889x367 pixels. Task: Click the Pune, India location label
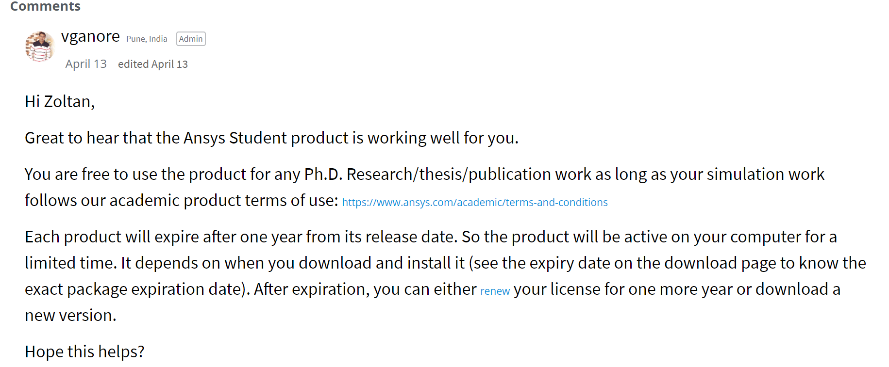(x=147, y=39)
